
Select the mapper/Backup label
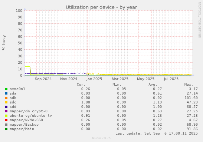click(x=24, y=125)
